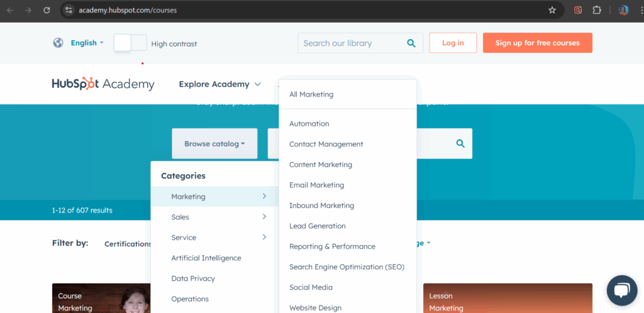The image size is (644, 313).
Task: Choose All Marketing in submenu
Action: pos(311,94)
